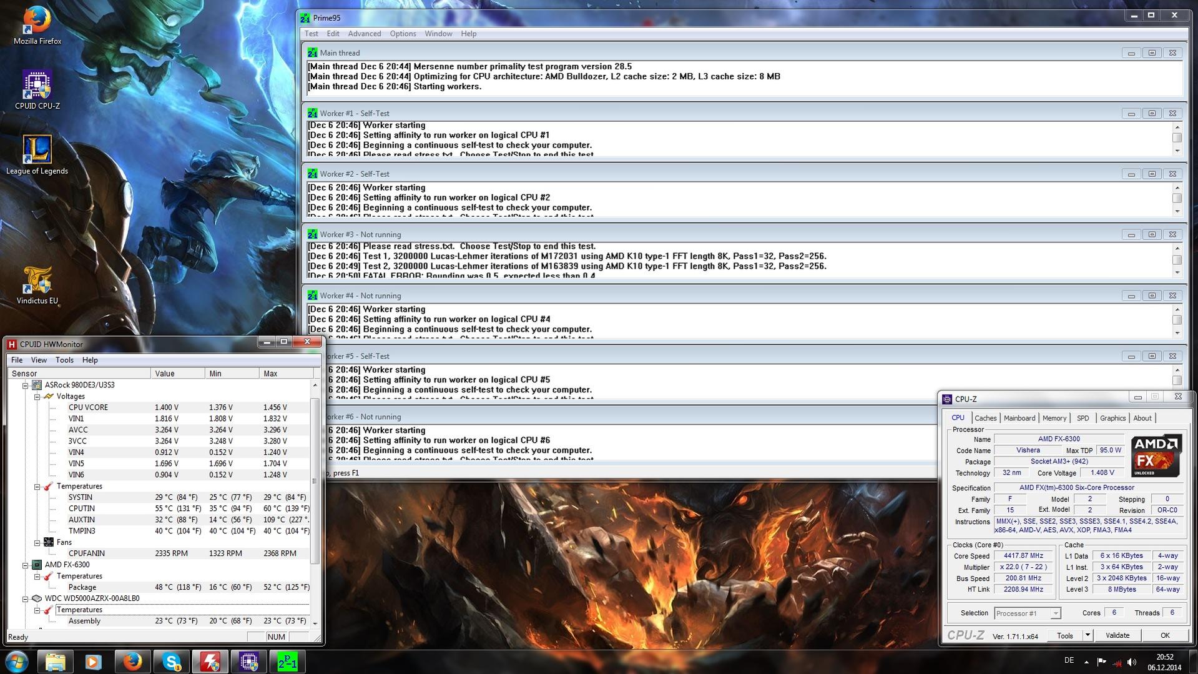Click the Validate button in CPU-Z
The image size is (1198, 674).
coord(1117,635)
